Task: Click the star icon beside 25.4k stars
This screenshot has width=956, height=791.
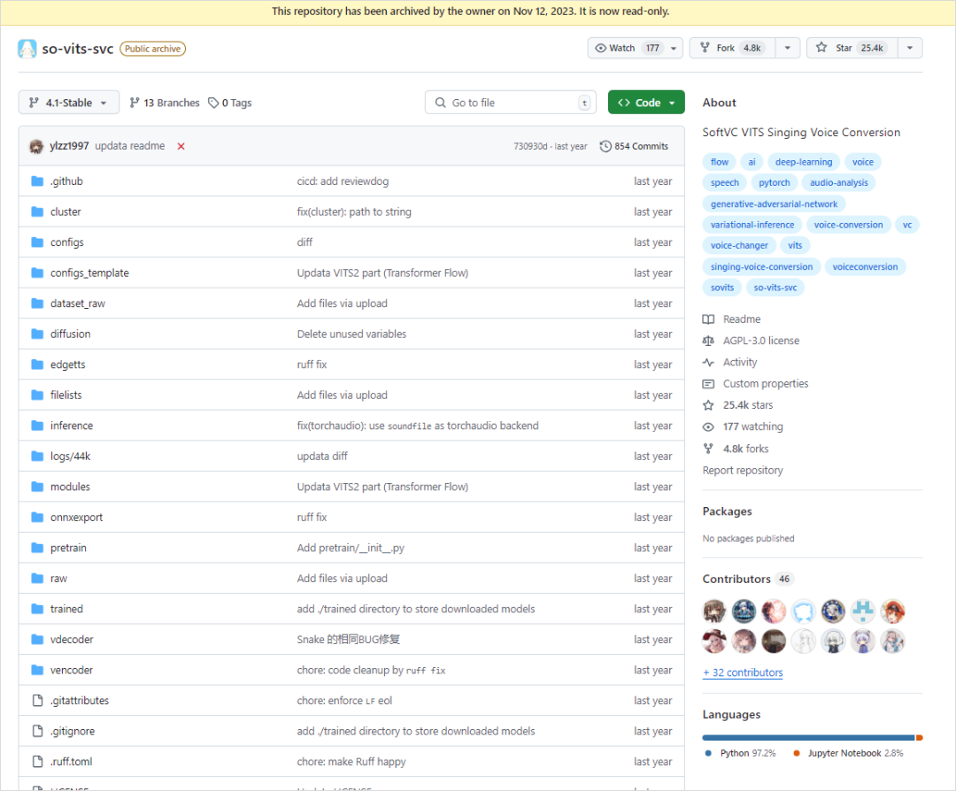Action: pos(708,405)
